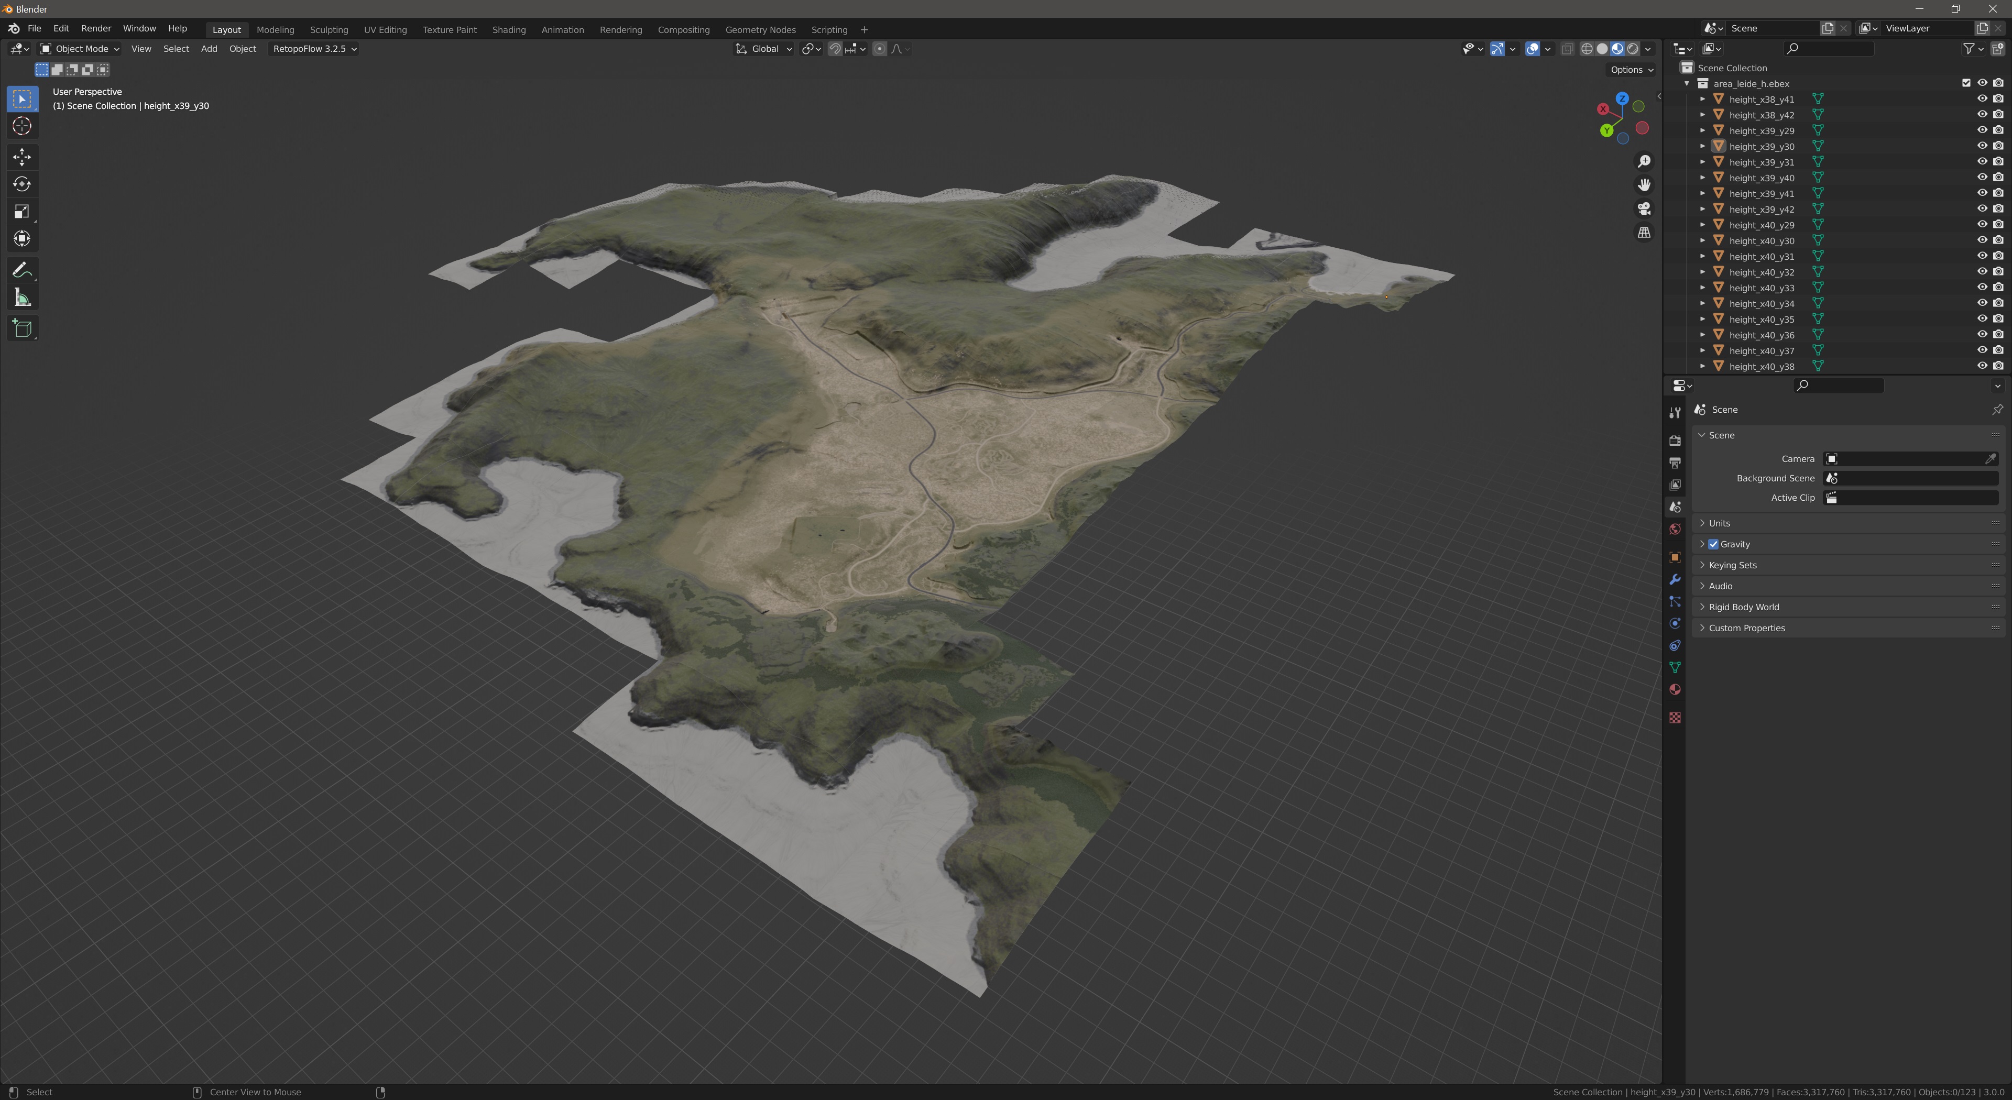Select the Move tool
Image resolution: width=2012 pixels, height=1100 pixels.
pyautogui.click(x=22, y=157)
